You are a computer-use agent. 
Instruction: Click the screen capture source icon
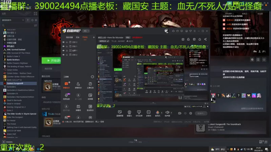coord(120,112)
